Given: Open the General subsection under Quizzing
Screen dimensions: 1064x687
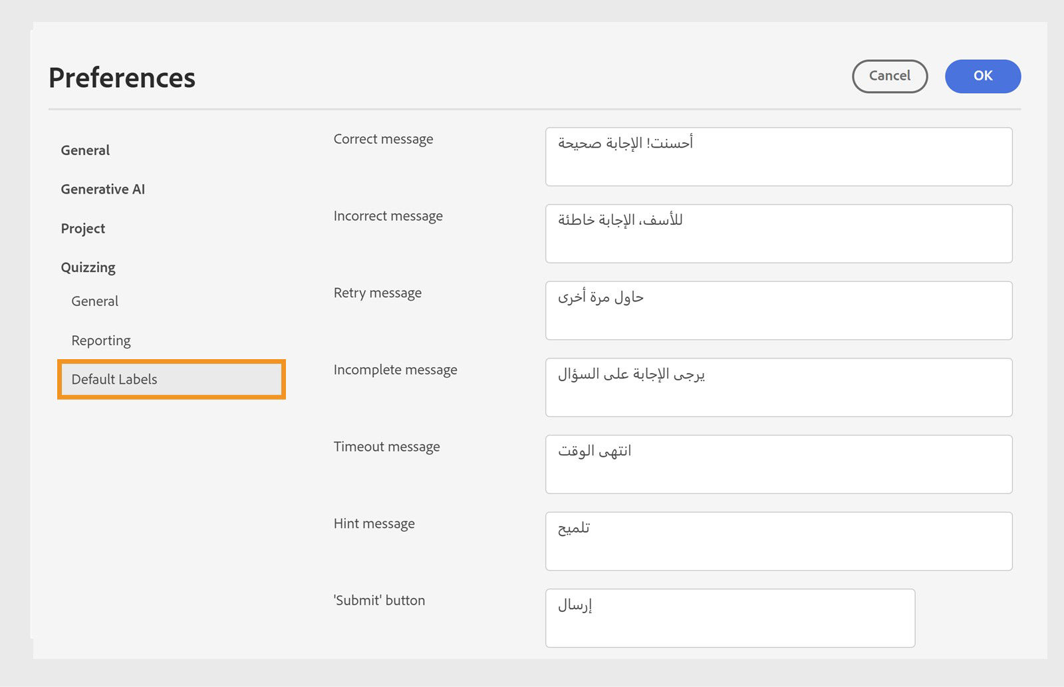Looking at the screenshot, I should pos(94,301).
